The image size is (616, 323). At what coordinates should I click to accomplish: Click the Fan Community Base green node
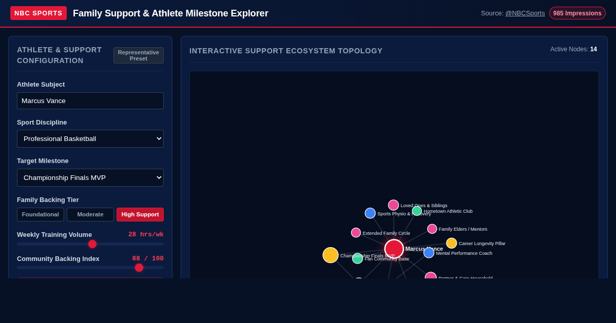[357, 258]
